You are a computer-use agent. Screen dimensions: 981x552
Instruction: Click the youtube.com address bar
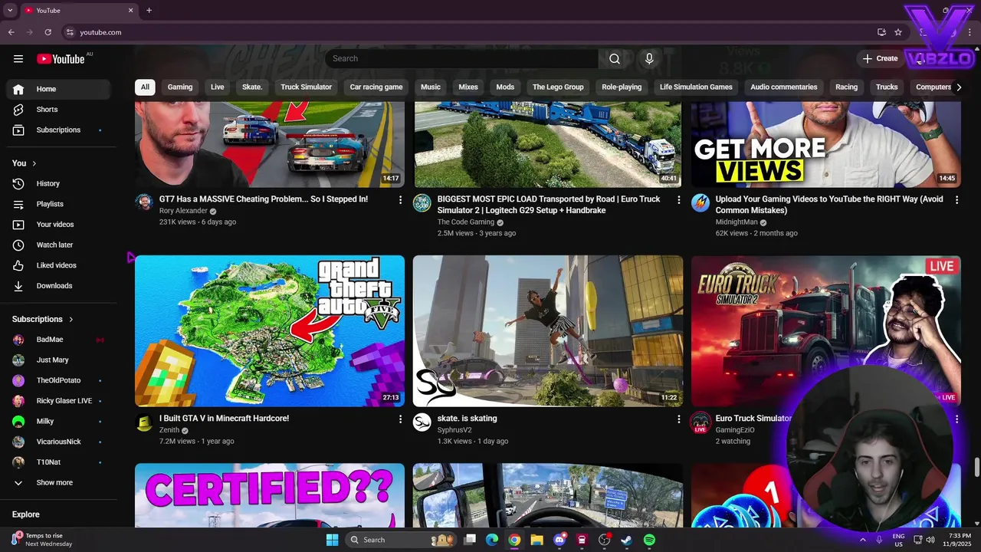click(468, 32)
